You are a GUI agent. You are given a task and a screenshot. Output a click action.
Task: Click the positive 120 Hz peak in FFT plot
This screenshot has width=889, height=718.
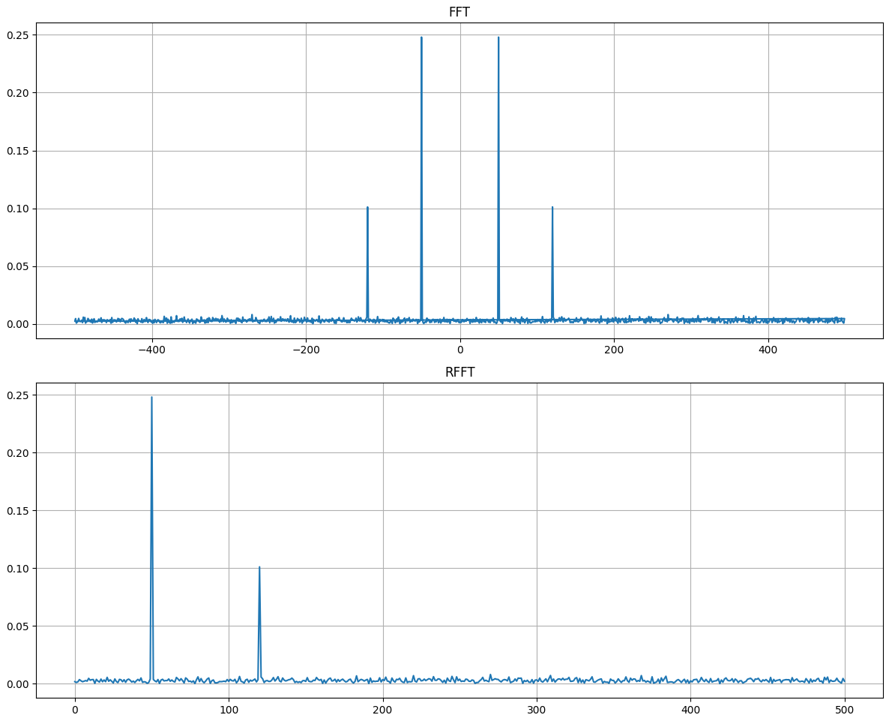552,208
